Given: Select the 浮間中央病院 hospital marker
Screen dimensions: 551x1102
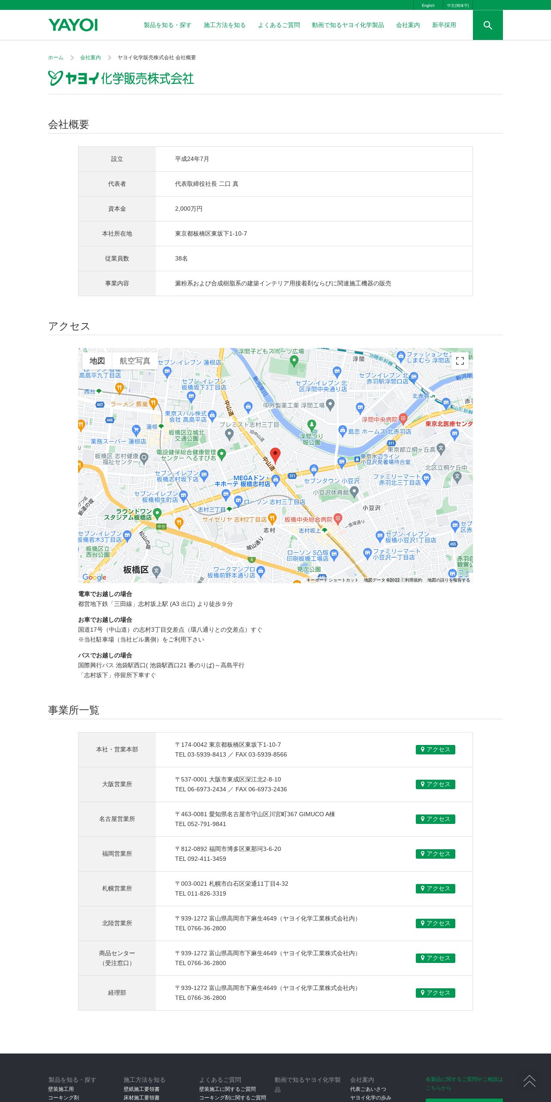Looking at the screenshot, I should (403, 418).
